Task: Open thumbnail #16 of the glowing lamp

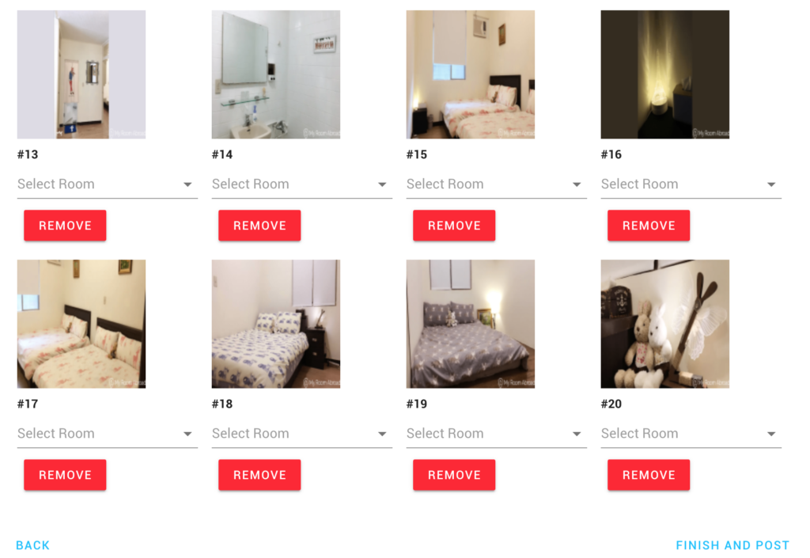Action: 664,74
